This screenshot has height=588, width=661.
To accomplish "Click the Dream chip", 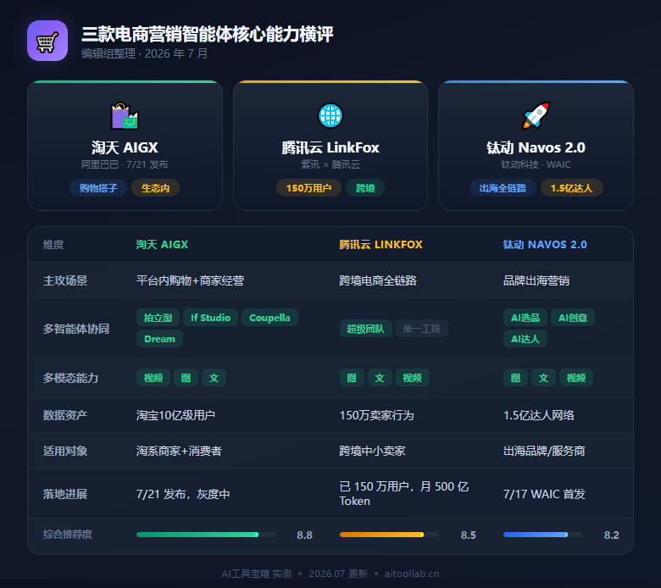I will 160,339.
